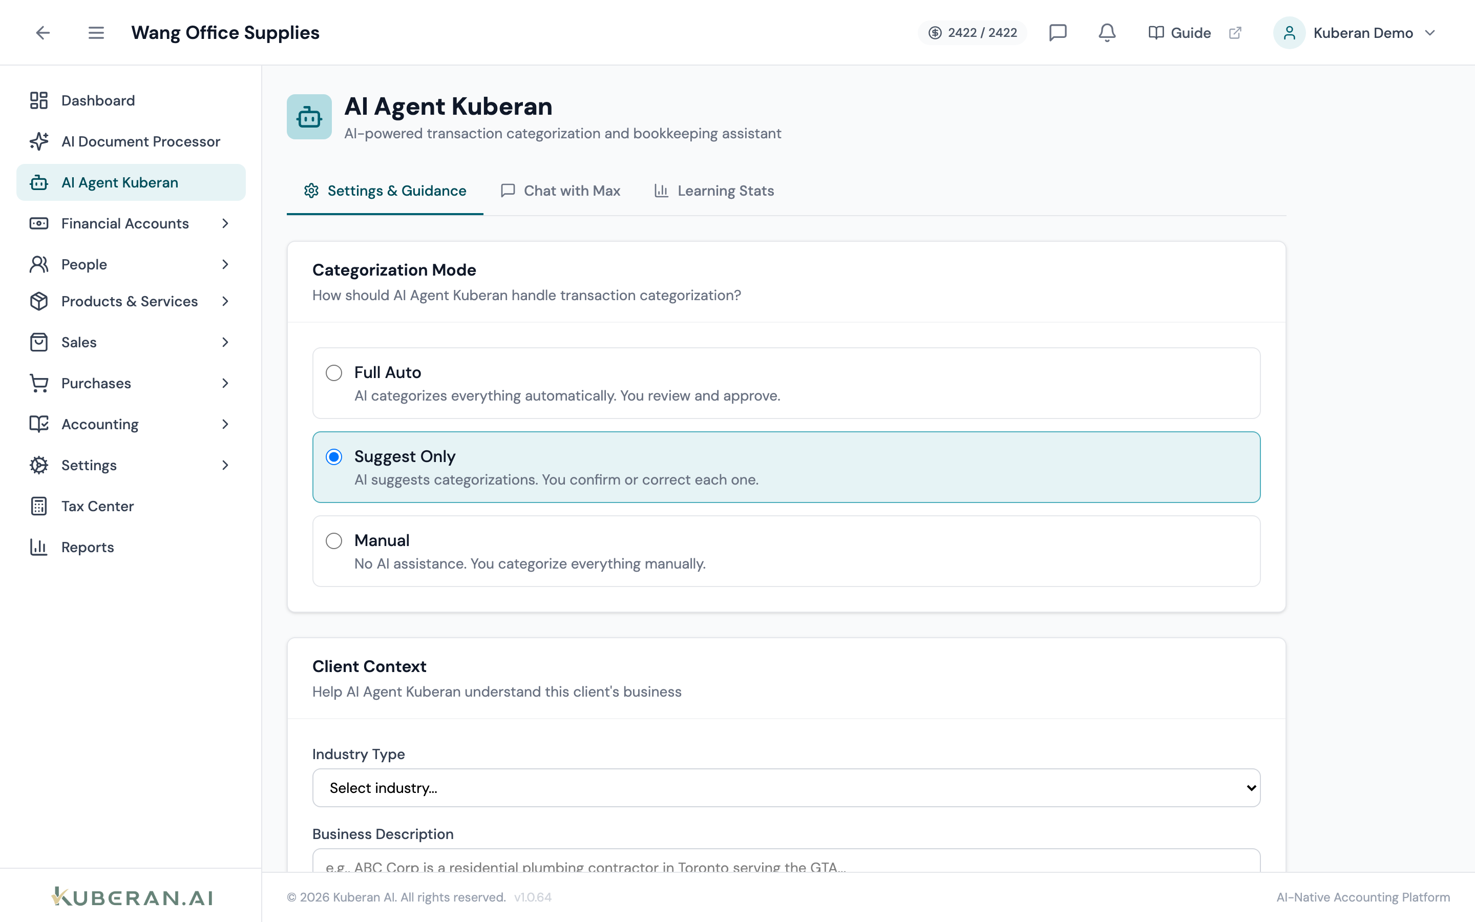This screenshot has width=1475, height=922.
Task: Go back using the left arrow icon
Action: (x=43, y=32)
